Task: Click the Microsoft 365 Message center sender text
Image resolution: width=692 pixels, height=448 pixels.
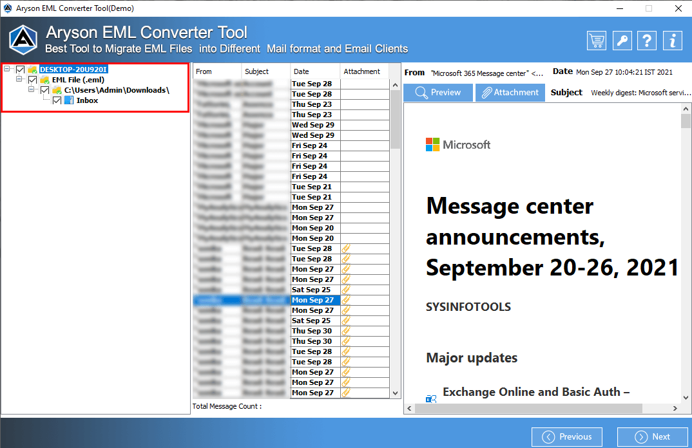Action: (487, 73)
